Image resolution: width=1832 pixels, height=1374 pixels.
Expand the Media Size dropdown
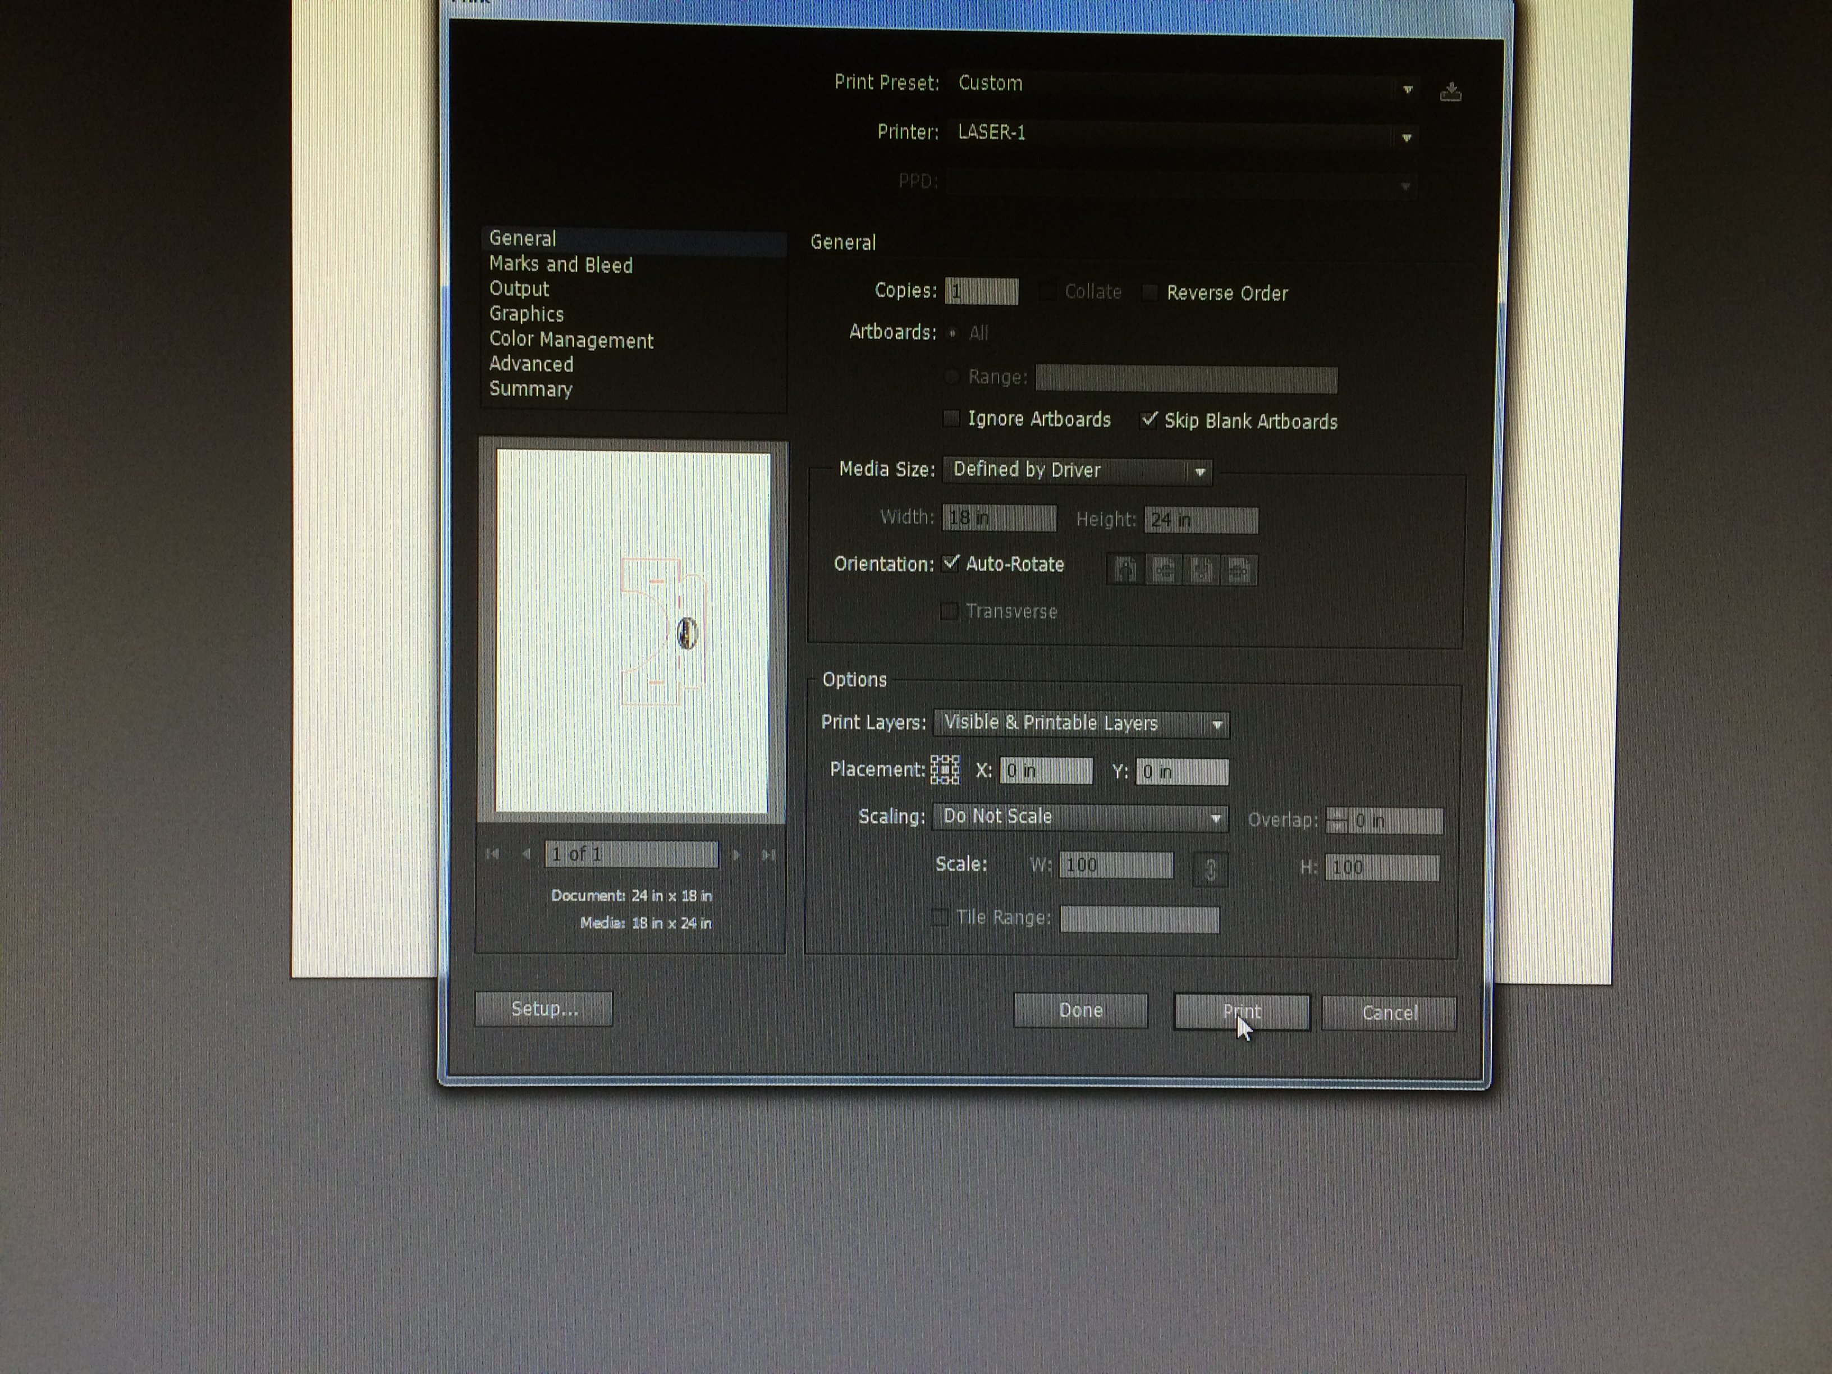pos(1078,470)
